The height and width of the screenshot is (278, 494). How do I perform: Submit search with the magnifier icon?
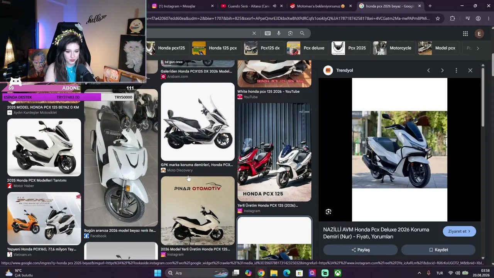click(x=302, y=33)
